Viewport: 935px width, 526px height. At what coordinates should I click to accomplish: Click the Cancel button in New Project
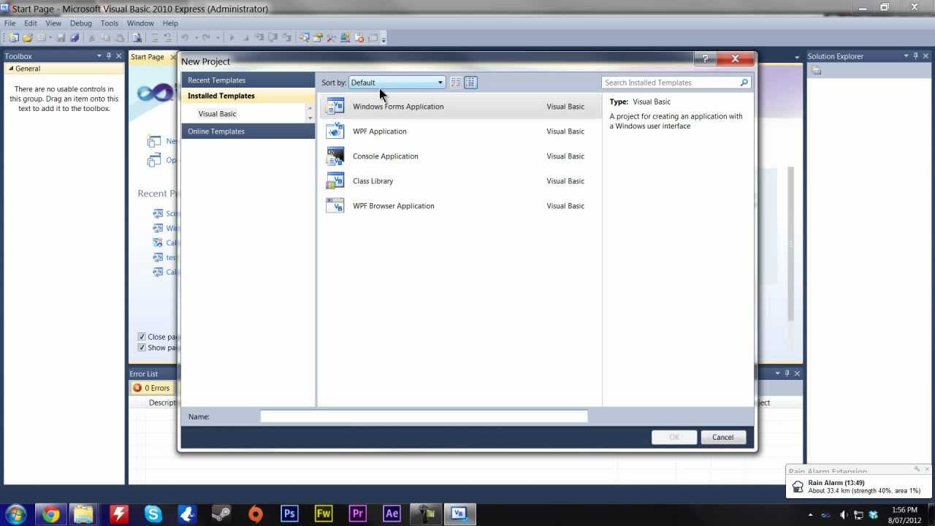[722, 438]
